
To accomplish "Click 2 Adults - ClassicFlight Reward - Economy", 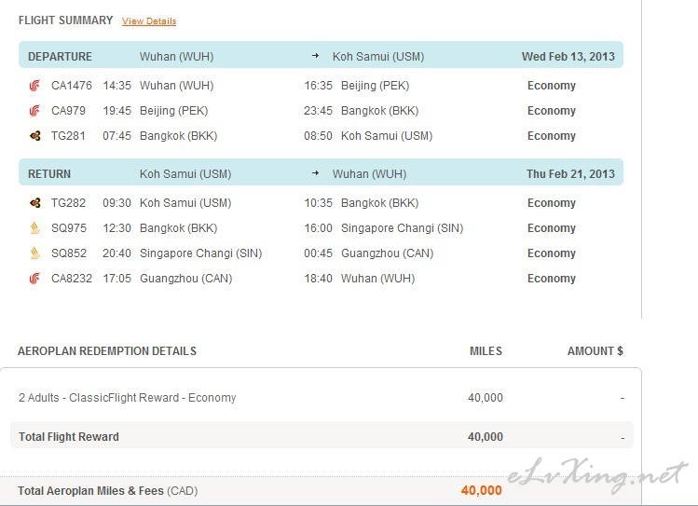I will (128, 397).
